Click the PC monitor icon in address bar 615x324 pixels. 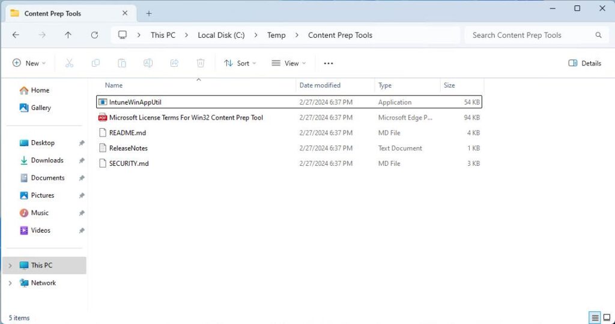123,35
